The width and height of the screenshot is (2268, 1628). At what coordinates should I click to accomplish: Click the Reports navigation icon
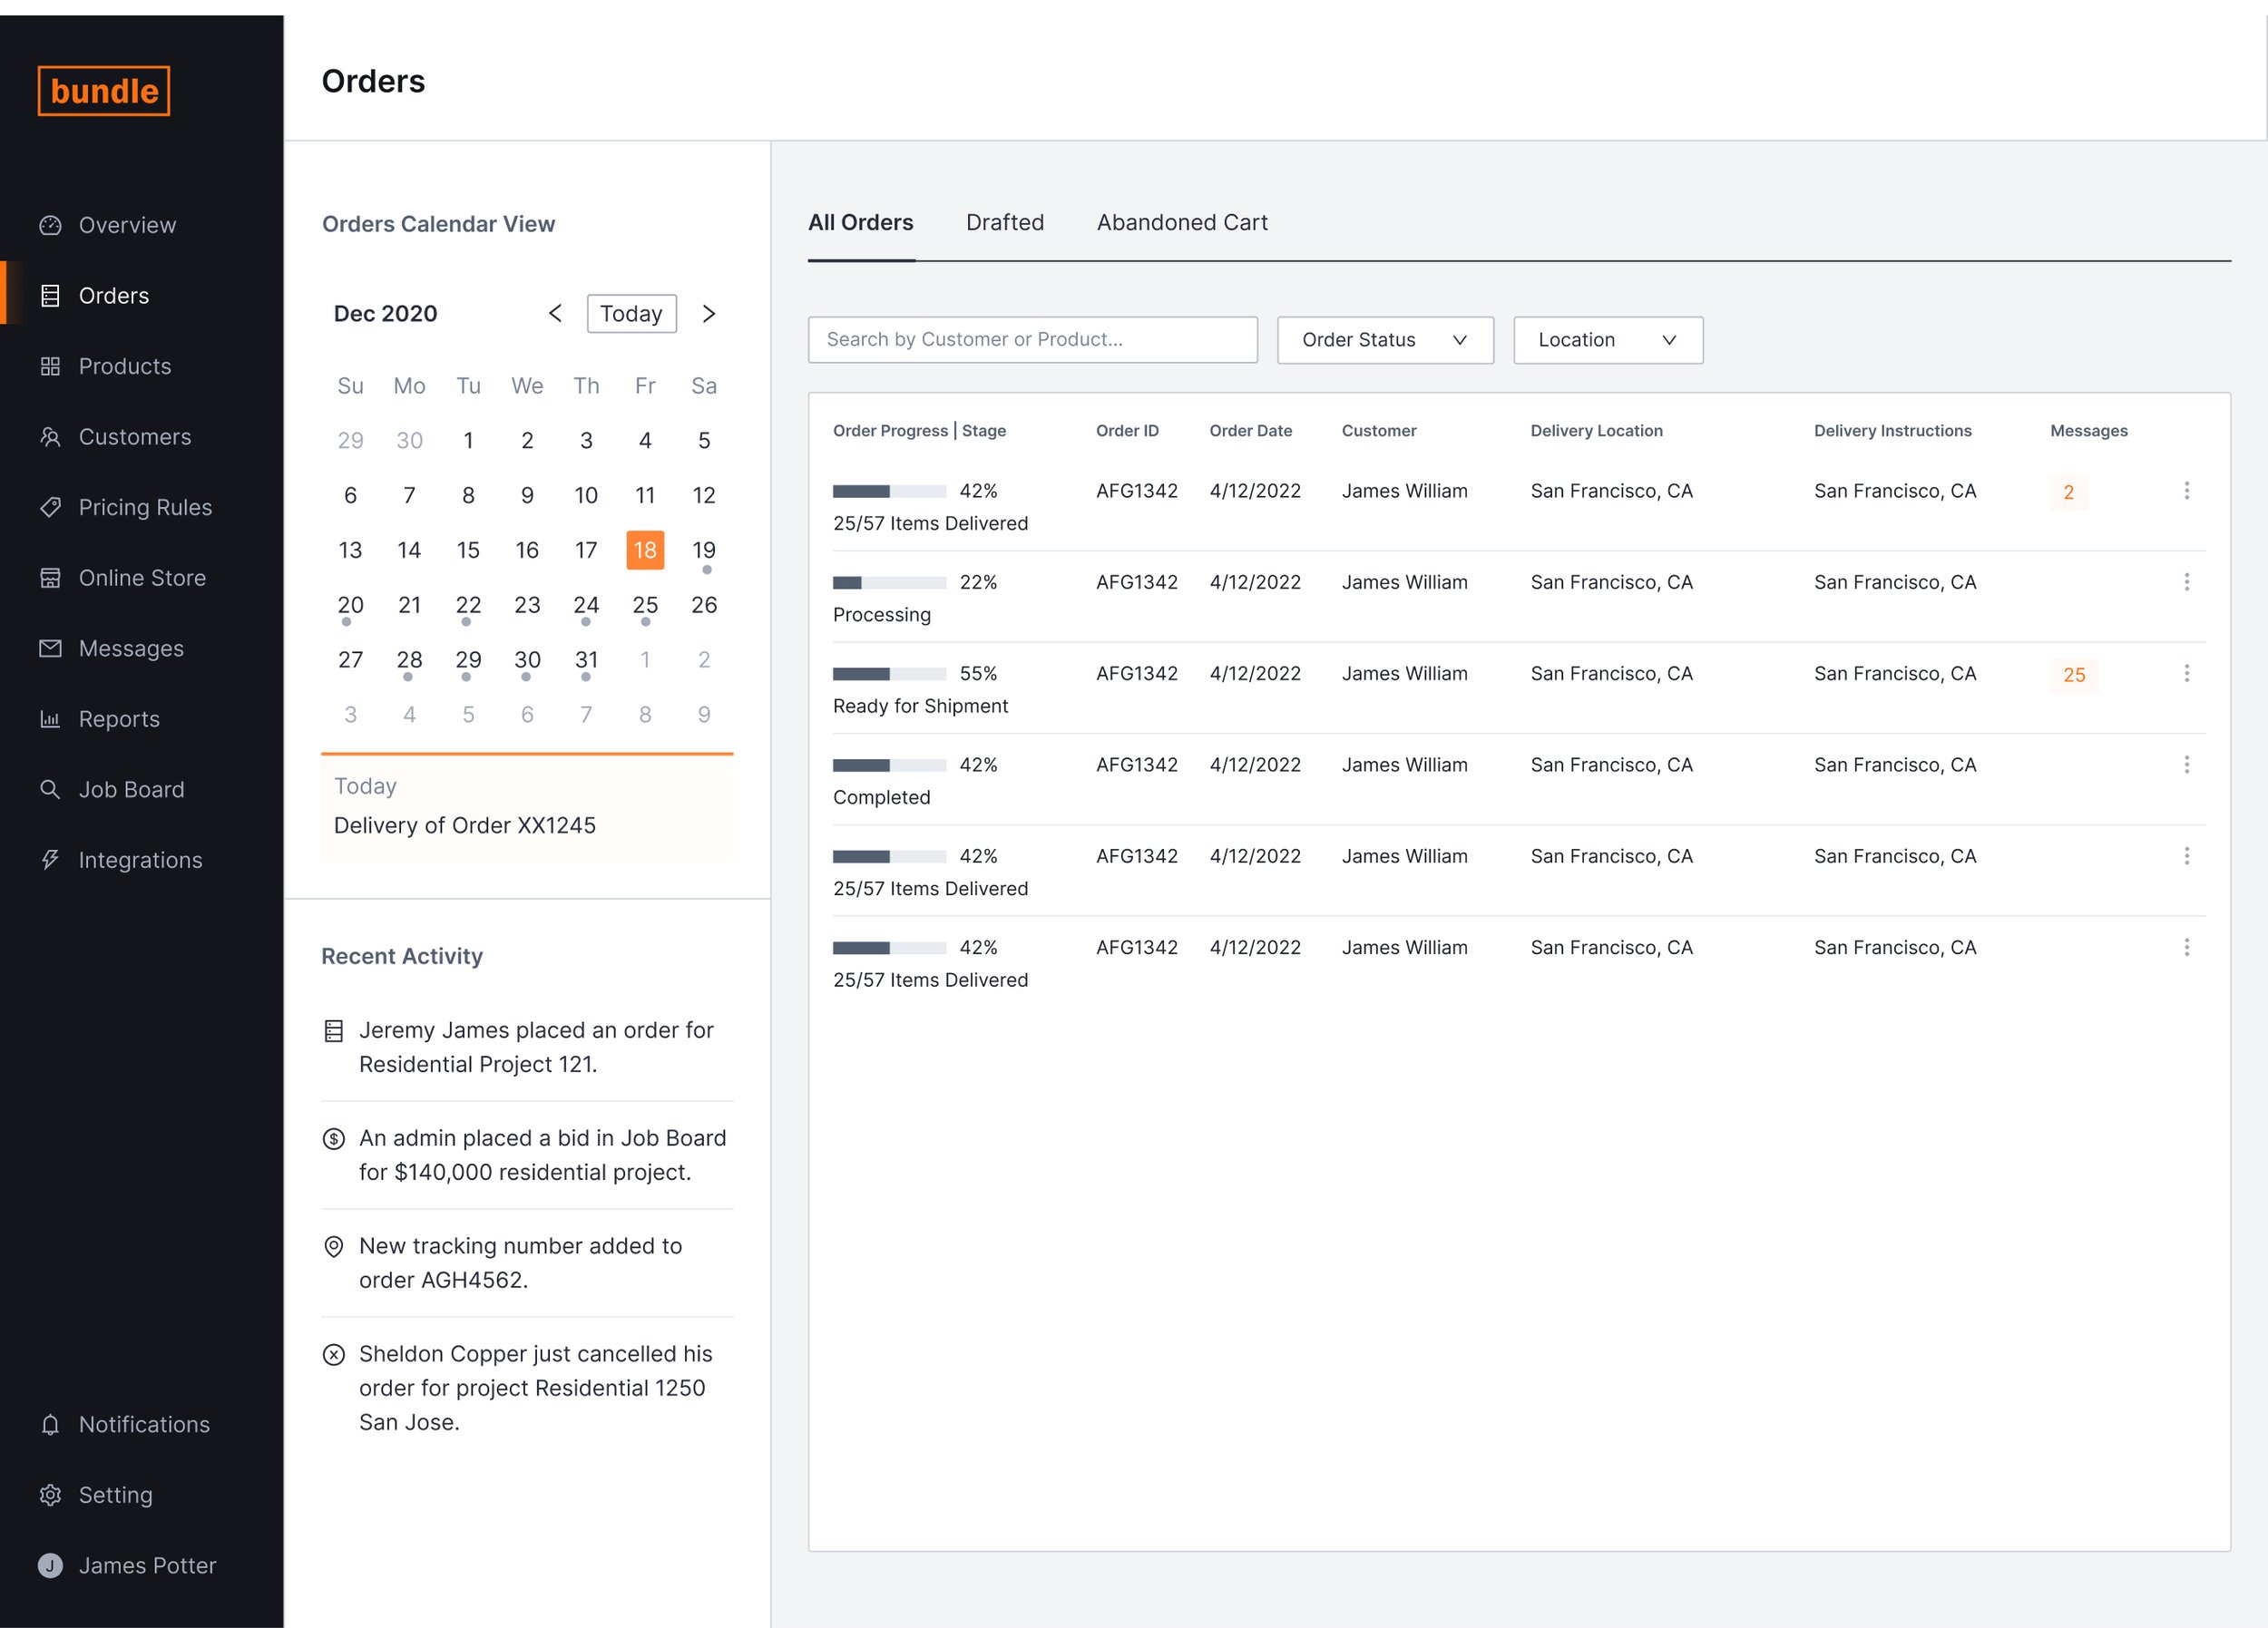click(x=53, y=718)
